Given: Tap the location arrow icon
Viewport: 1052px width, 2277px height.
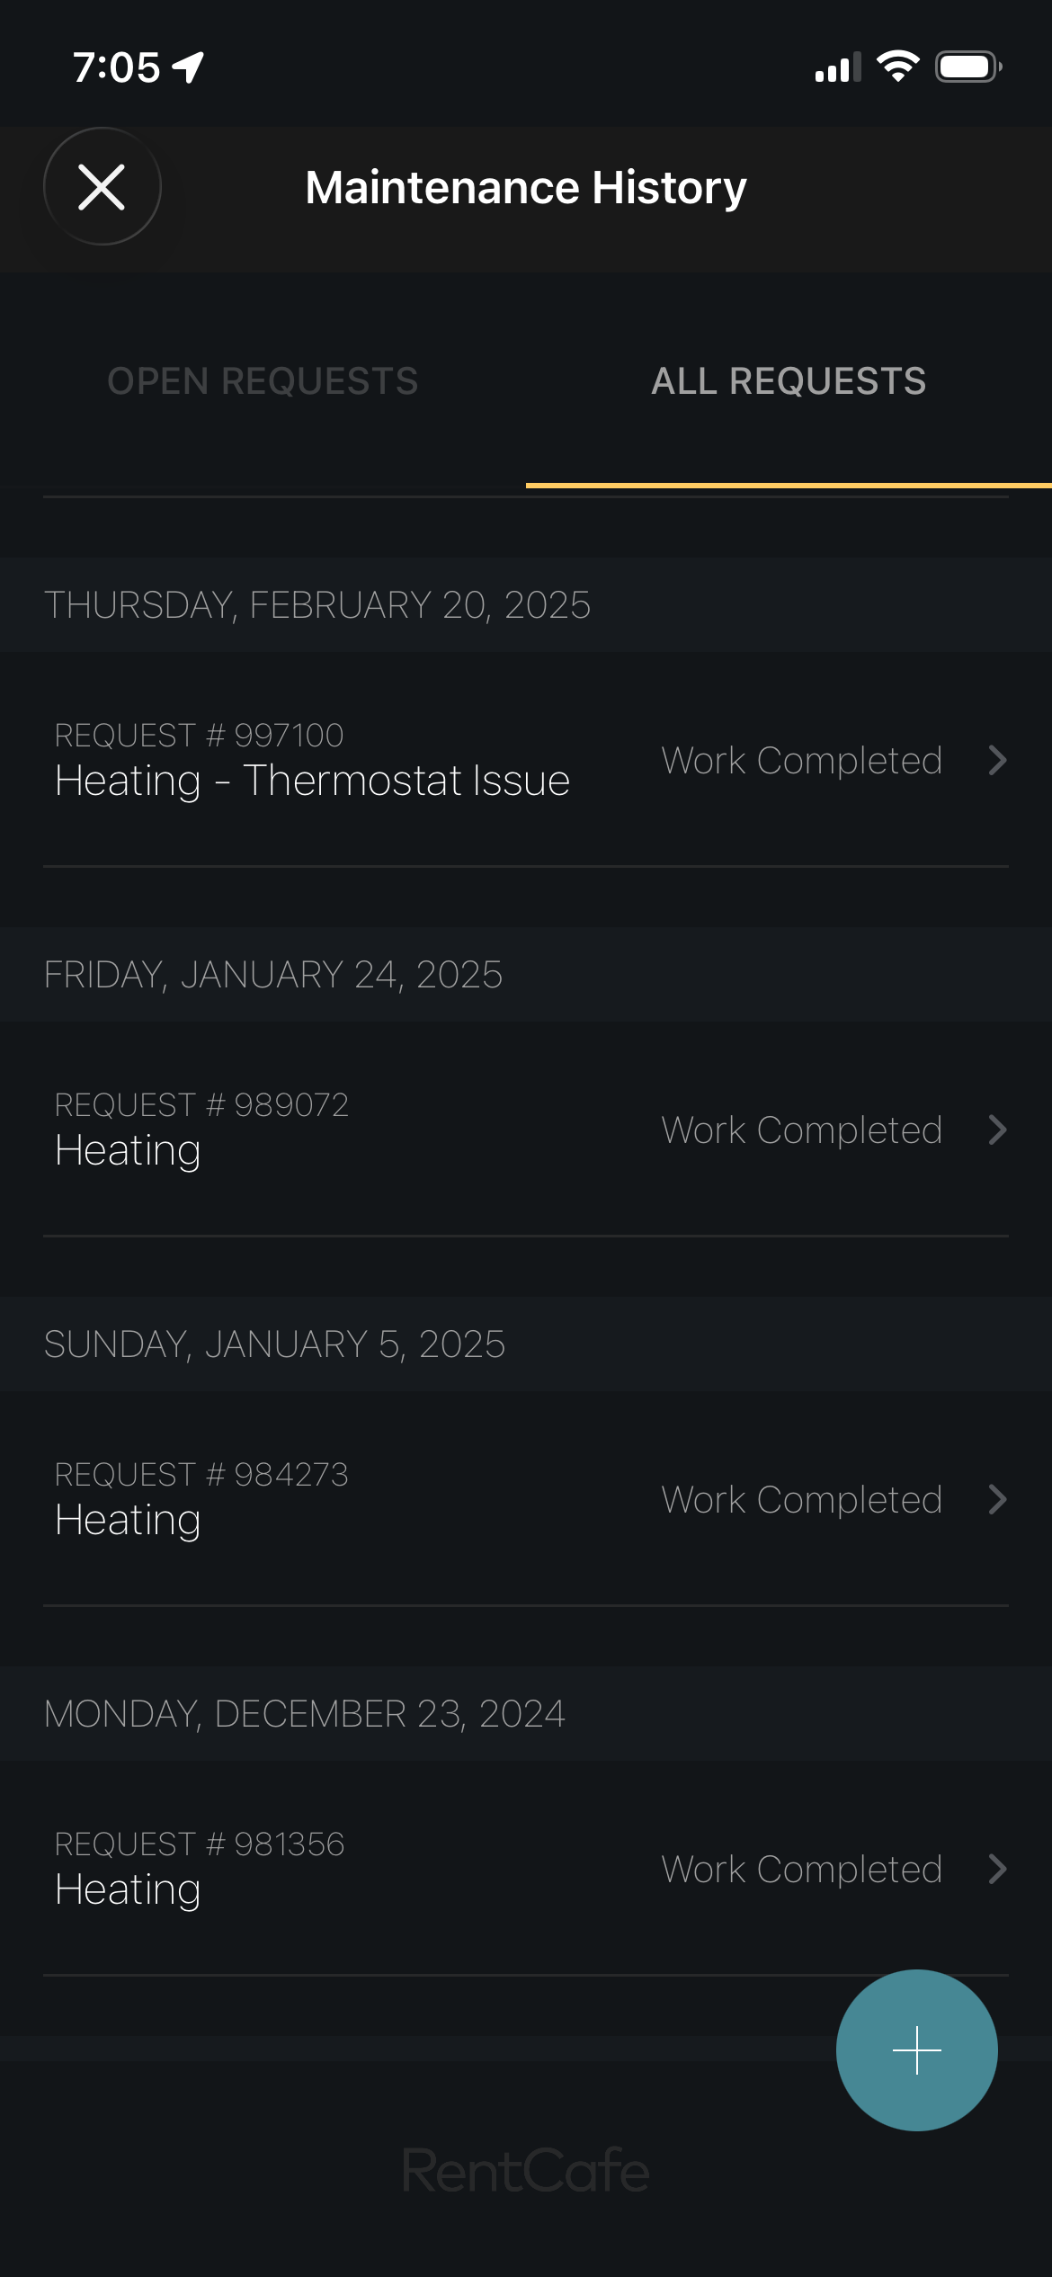Looking at the screenshot, I should click(x=189, y=67).
